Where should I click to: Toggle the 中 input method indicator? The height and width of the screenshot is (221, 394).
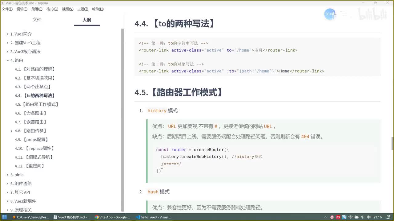369,217
